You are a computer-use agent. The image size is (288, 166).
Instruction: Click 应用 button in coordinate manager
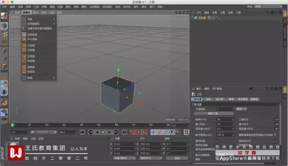[177, 158]
